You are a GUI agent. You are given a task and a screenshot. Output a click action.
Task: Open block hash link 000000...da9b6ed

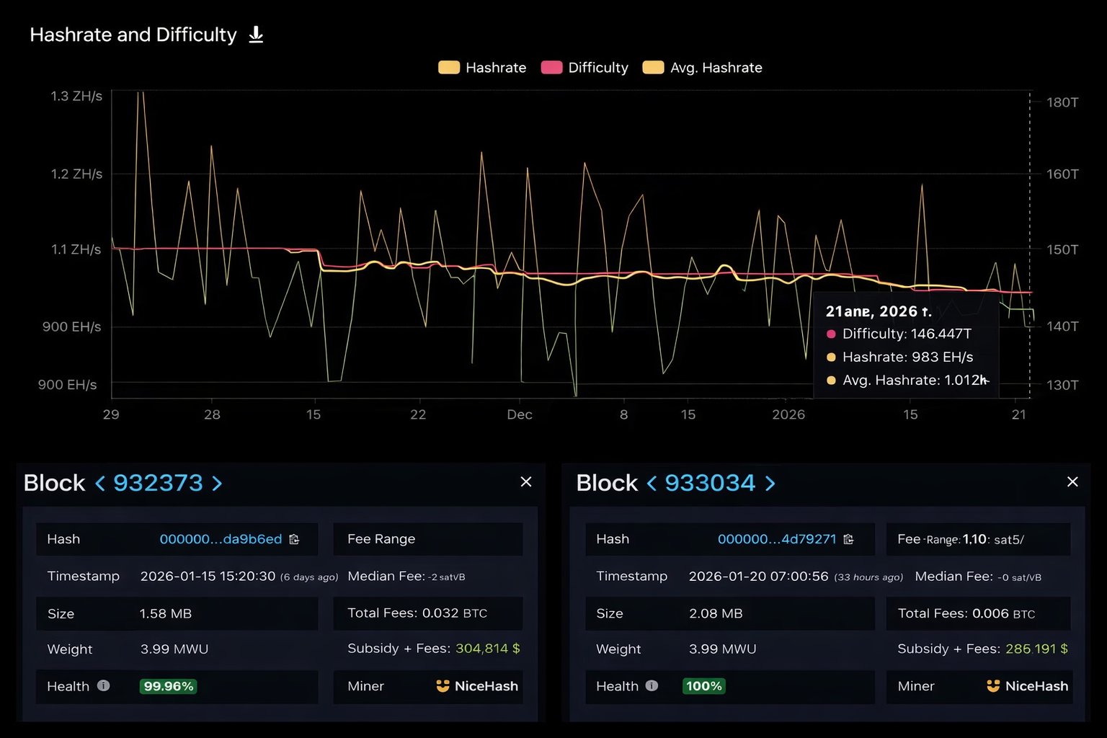221,539
